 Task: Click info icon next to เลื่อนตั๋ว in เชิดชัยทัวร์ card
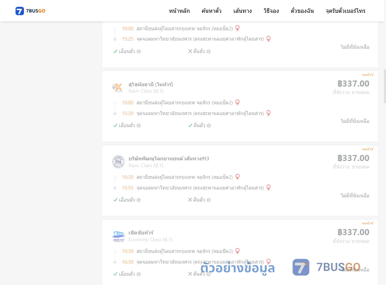point(139,274)
